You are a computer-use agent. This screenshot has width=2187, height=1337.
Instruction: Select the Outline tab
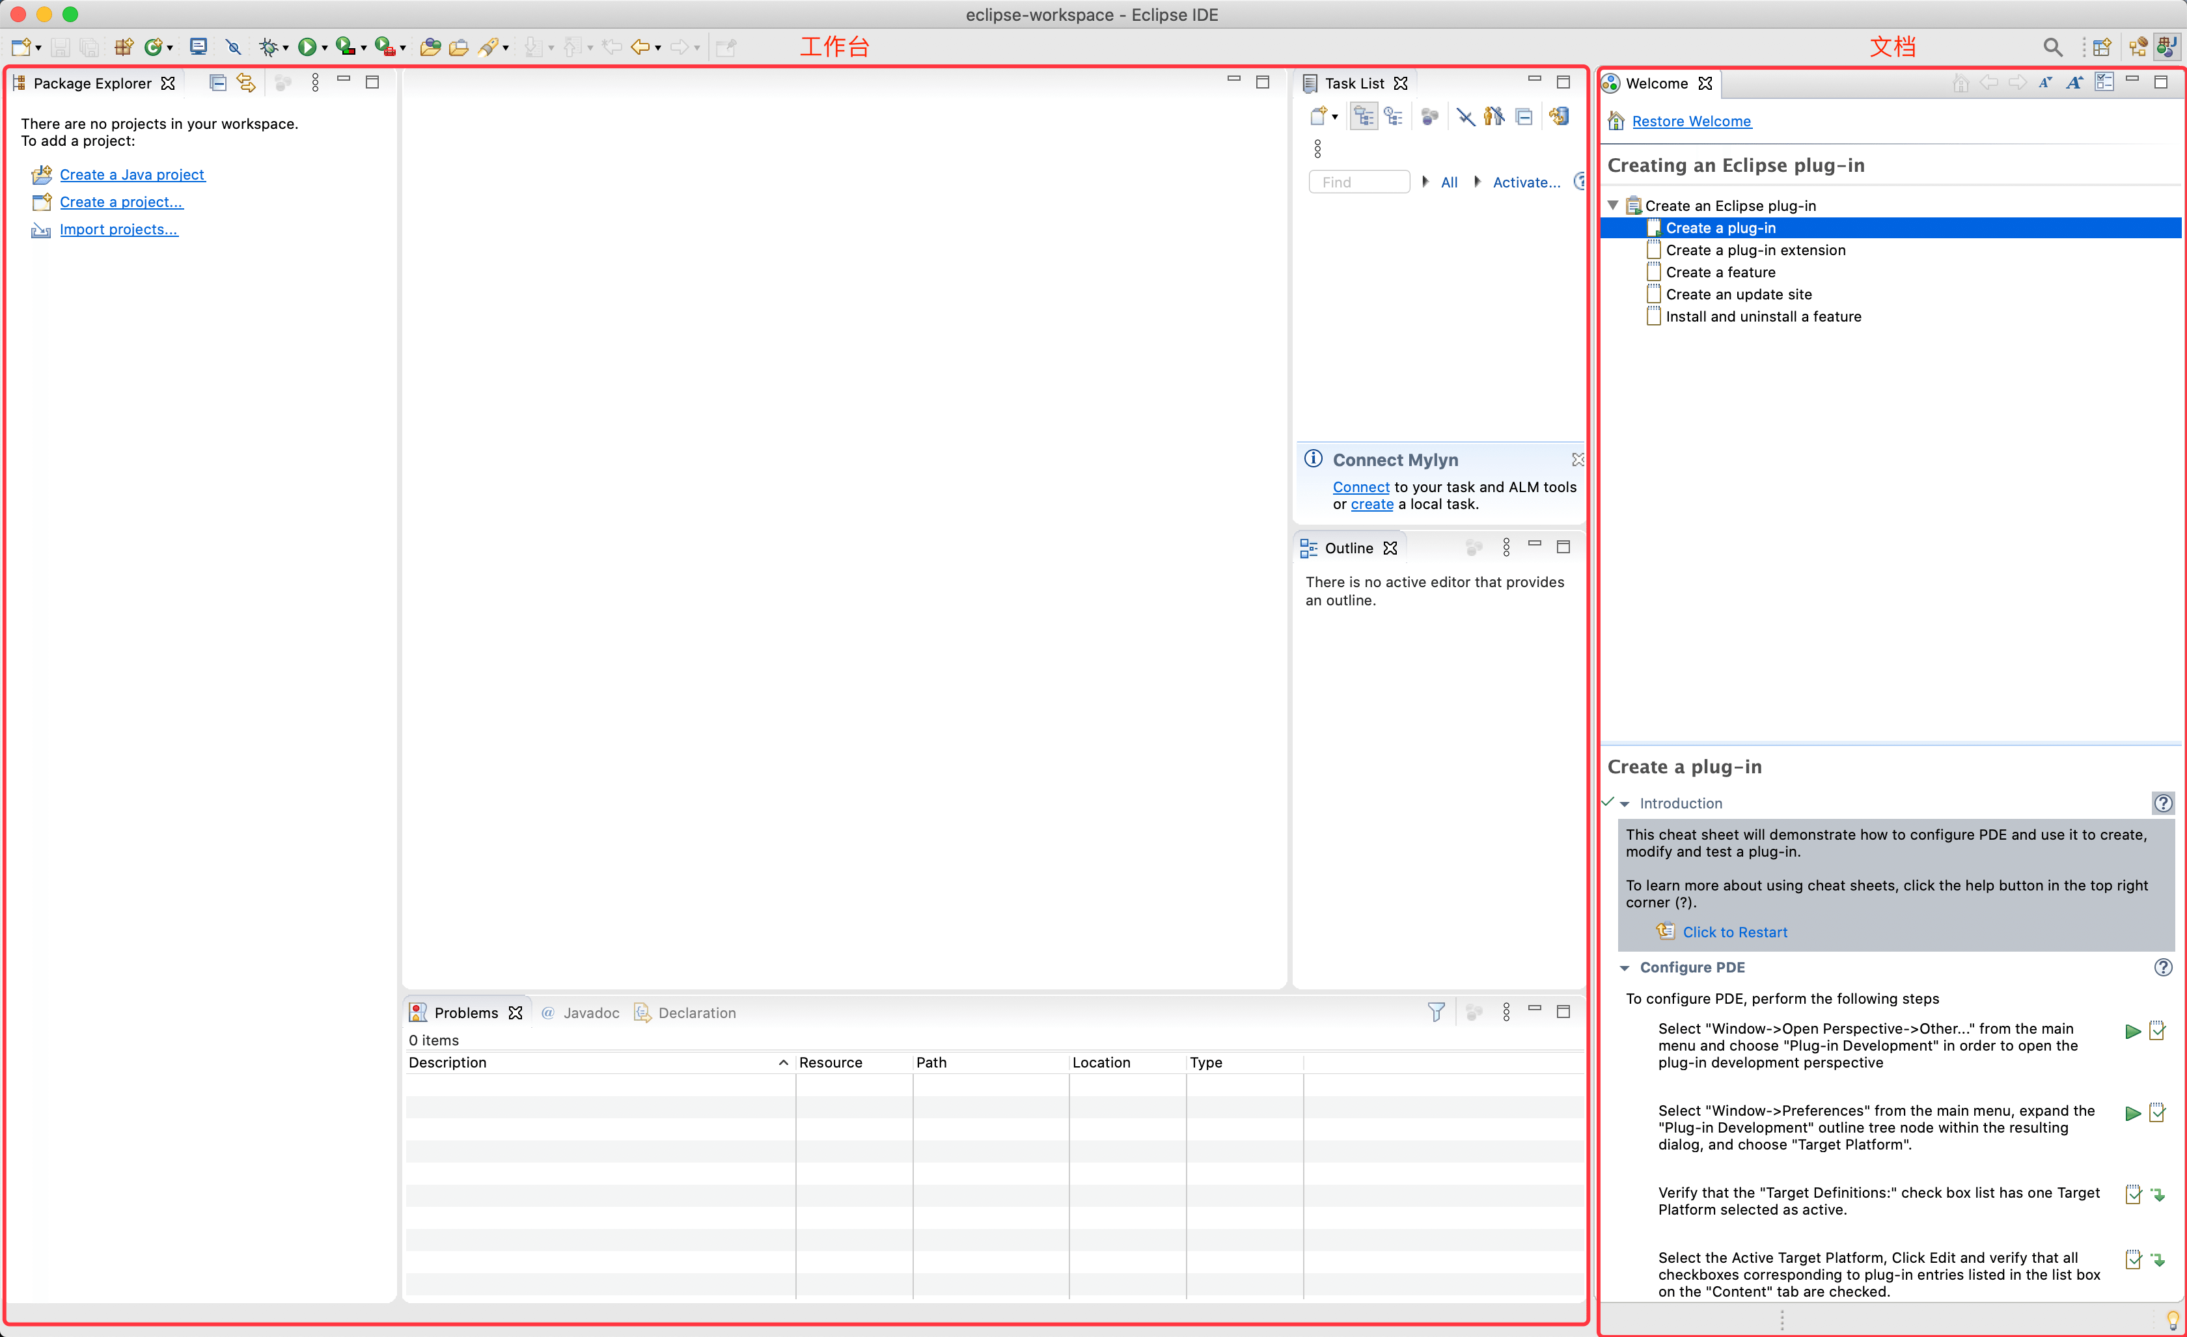[1349, 548]
